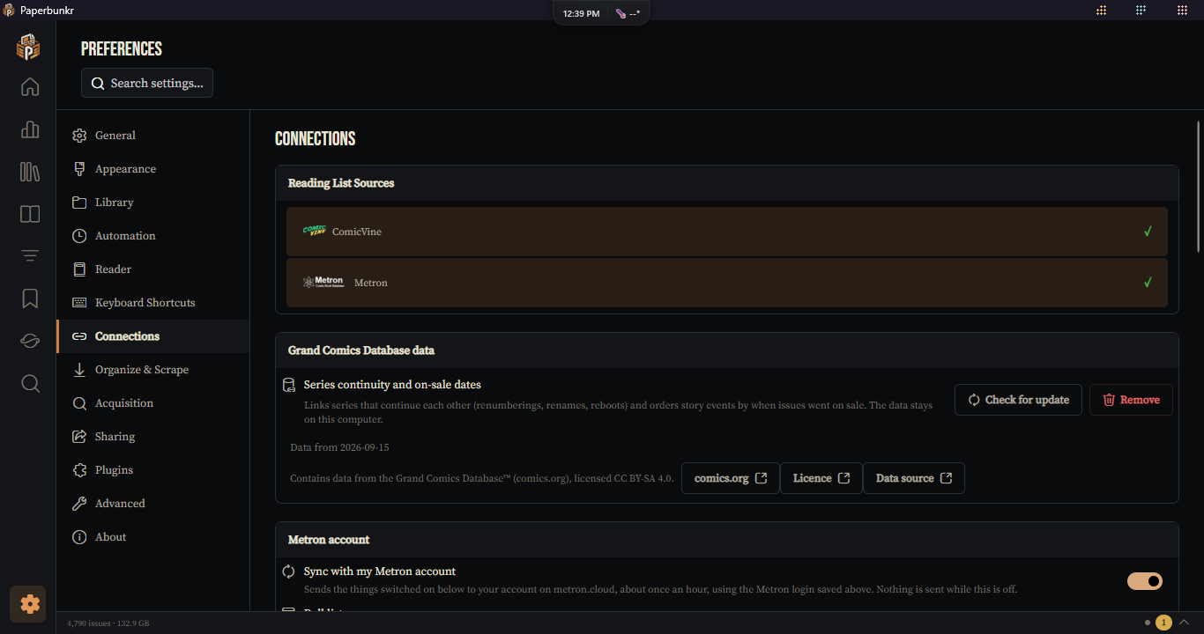This screenshot has height=634, width=1204.
Task: Click Check for update button
Action: 1018,400
